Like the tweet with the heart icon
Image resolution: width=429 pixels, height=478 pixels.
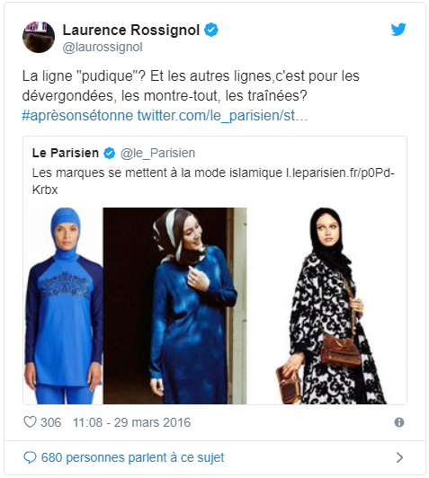click(30, 422)
